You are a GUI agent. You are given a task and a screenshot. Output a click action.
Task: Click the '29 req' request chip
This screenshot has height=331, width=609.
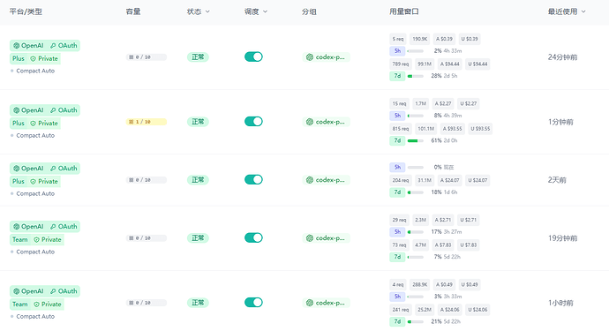[399, 220]
